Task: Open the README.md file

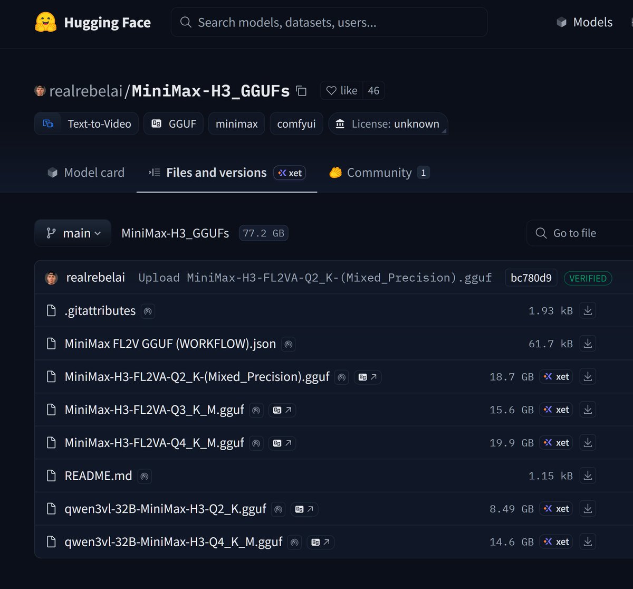Action: point(99,476)
